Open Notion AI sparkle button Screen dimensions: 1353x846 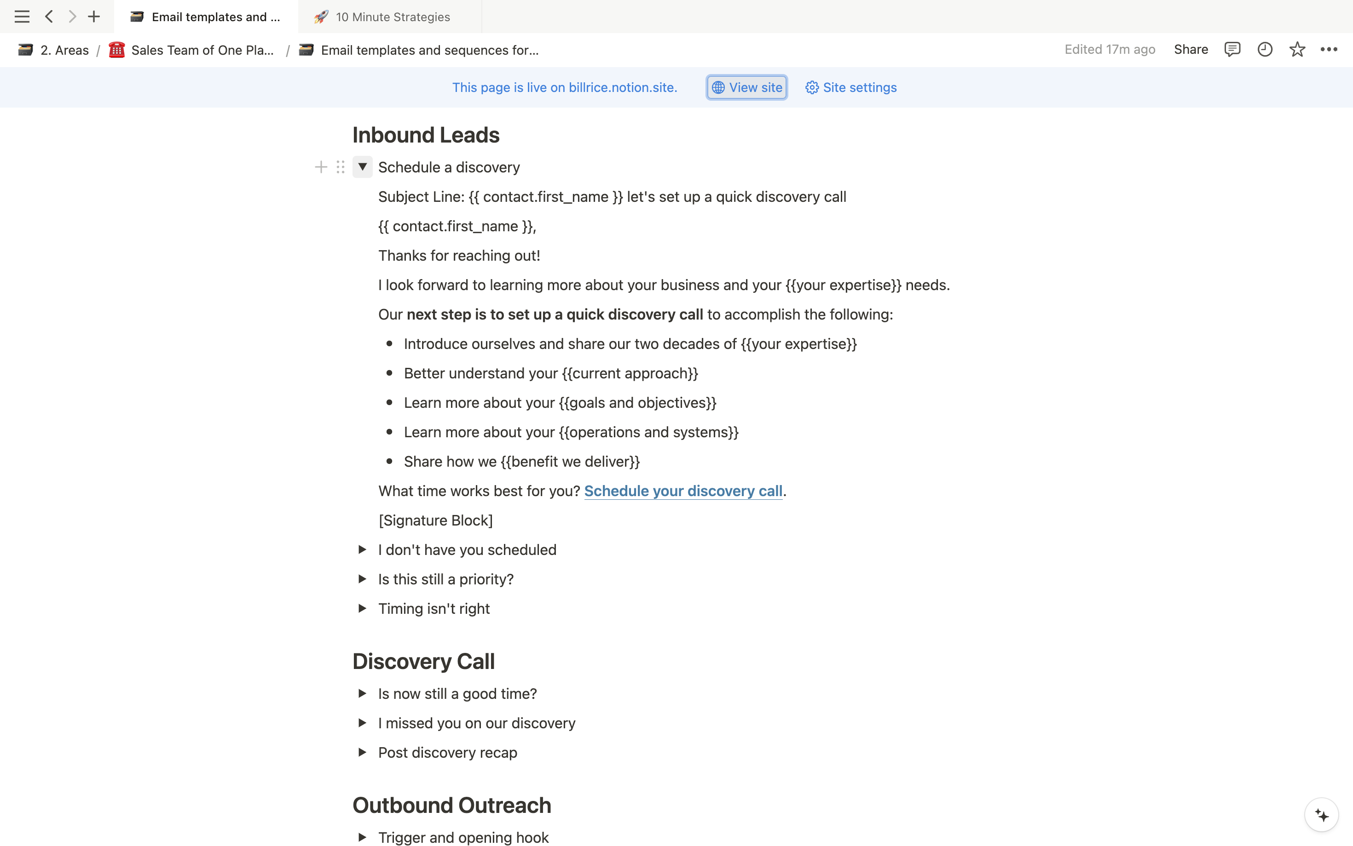coord(1322,815)
